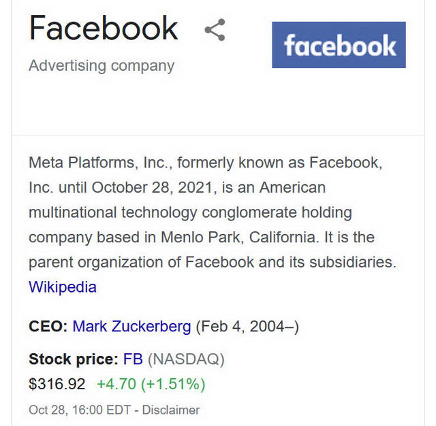Screen dimensions: 436x426
Task: Select the Advertising company subtitle
Action: tap(102, 66)
